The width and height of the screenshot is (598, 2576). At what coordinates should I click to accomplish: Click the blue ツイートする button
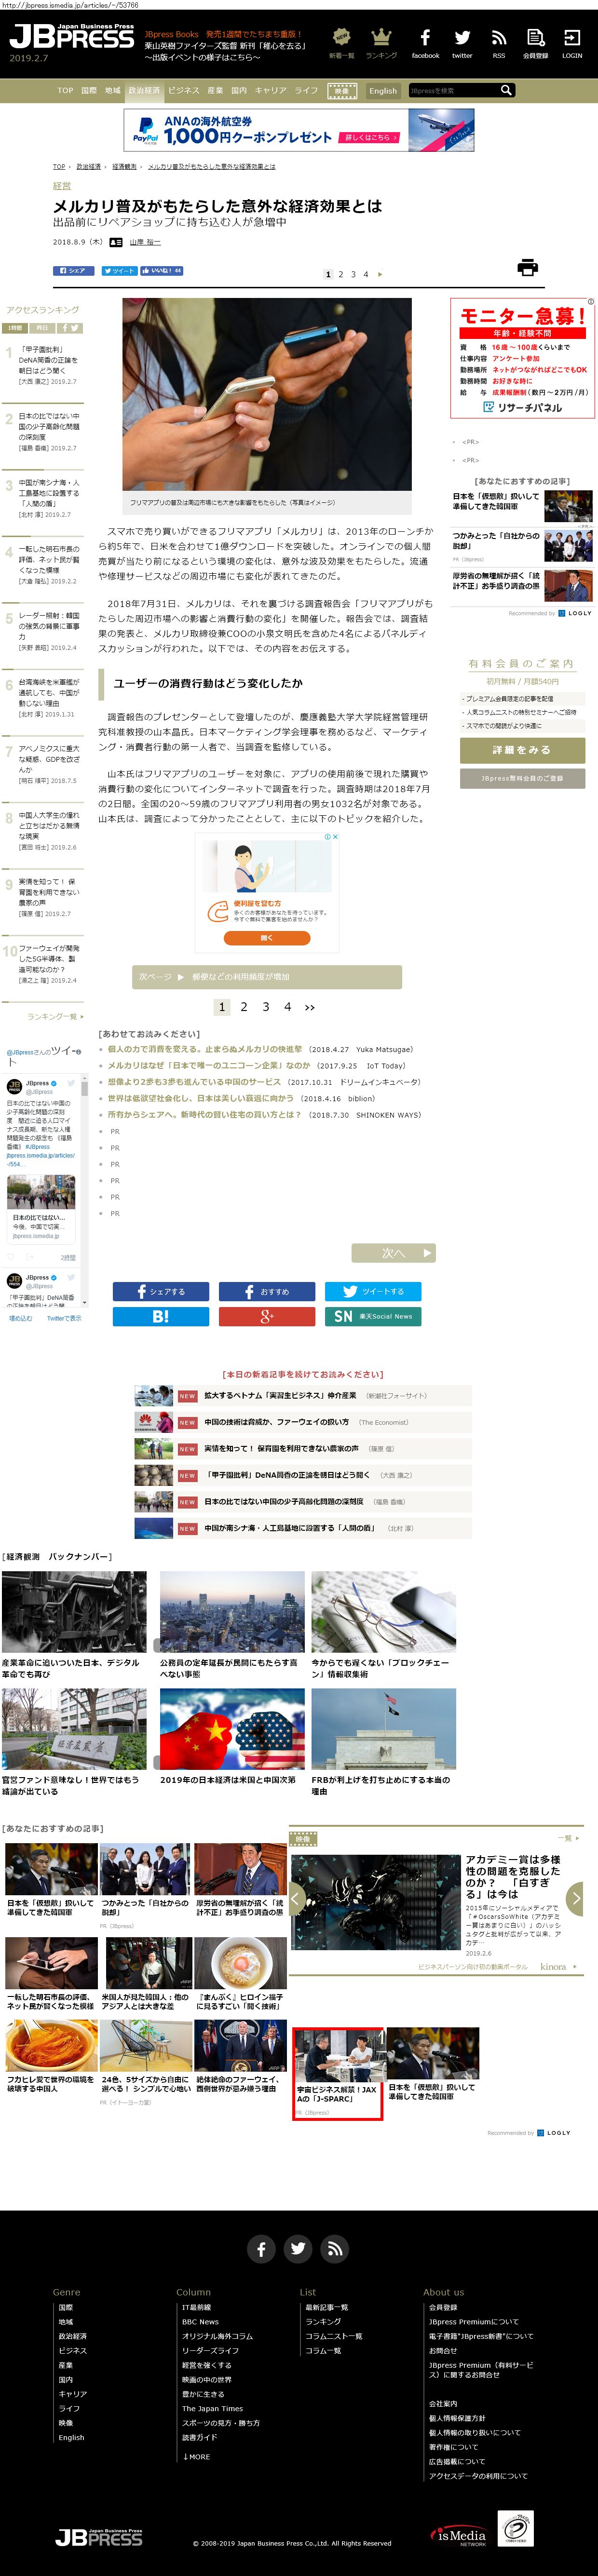(373, 1291)
